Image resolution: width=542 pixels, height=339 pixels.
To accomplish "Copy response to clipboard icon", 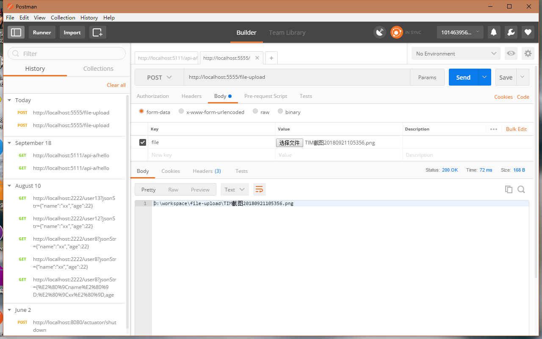I will coord(509,189).
